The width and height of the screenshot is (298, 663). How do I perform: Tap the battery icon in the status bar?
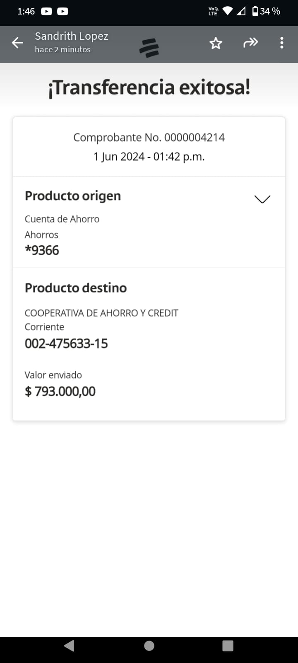click(255, 11)
